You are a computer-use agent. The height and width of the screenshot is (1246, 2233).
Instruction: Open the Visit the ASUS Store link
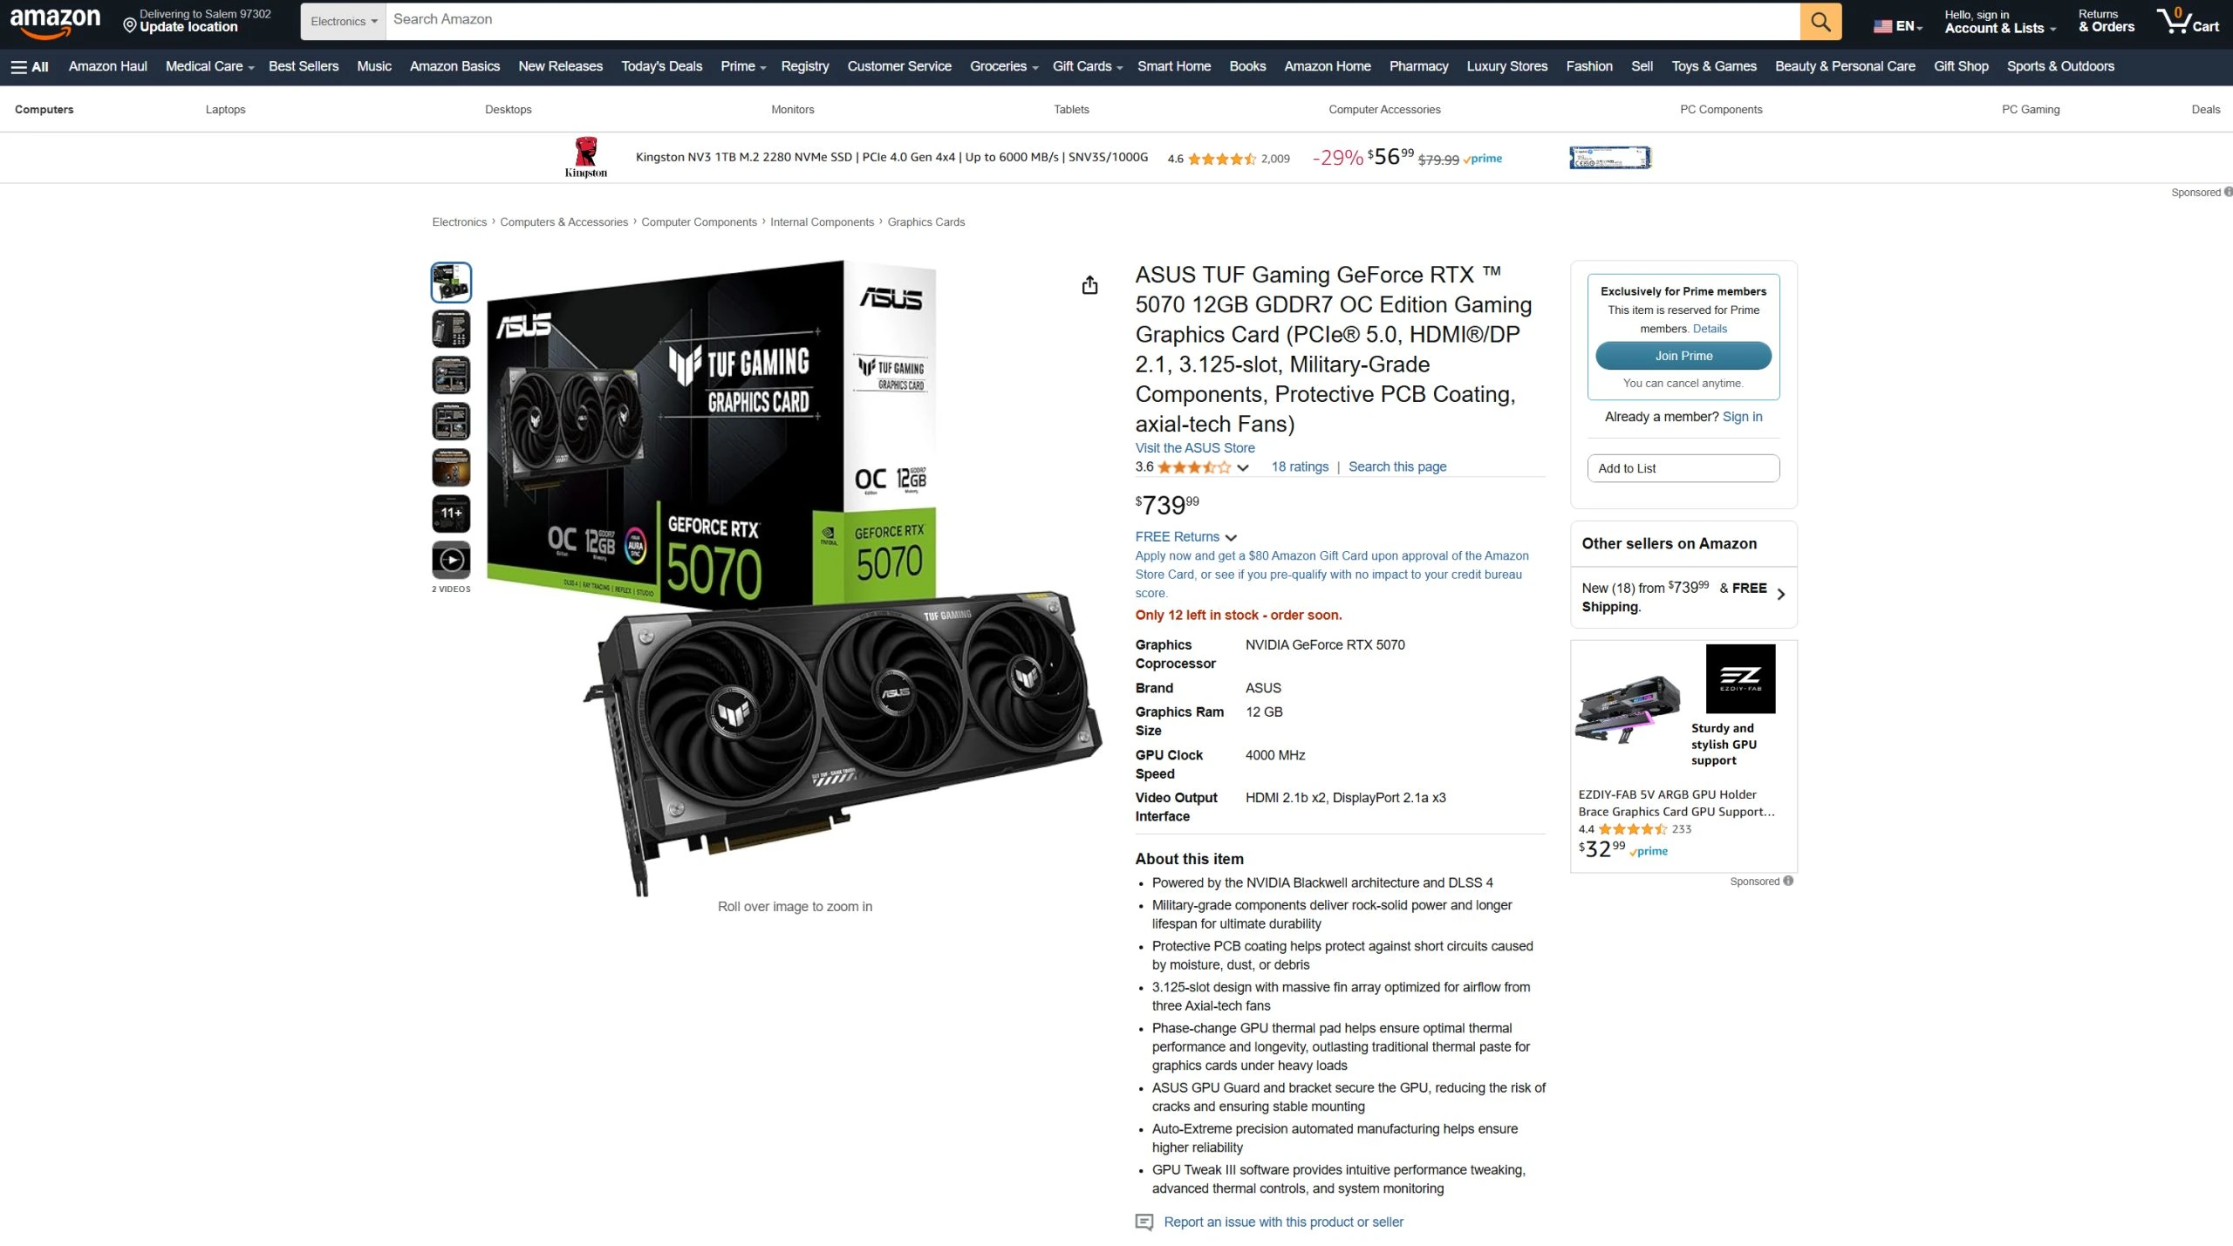pyautogui.click(x=1194, y=447)
